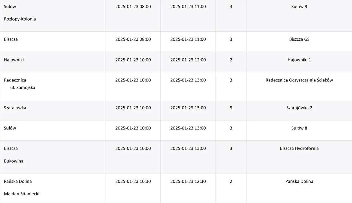
Task: Click the Szarajówka locality cell
Action: pos(53,110)
